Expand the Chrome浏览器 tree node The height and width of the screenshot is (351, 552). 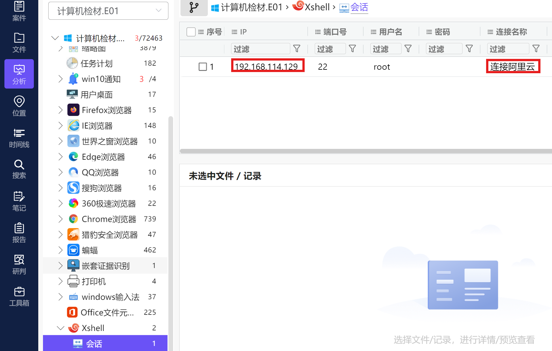60,219
